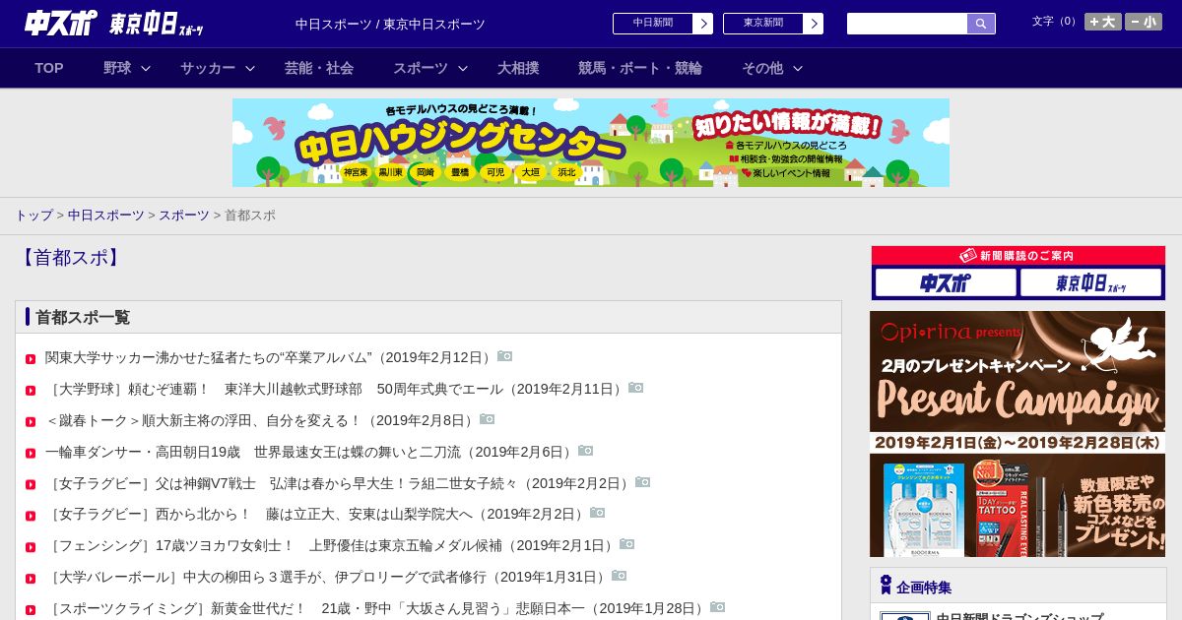
Task: Click the 東京中日スポーツ logo in header
Action: point(157,24)
